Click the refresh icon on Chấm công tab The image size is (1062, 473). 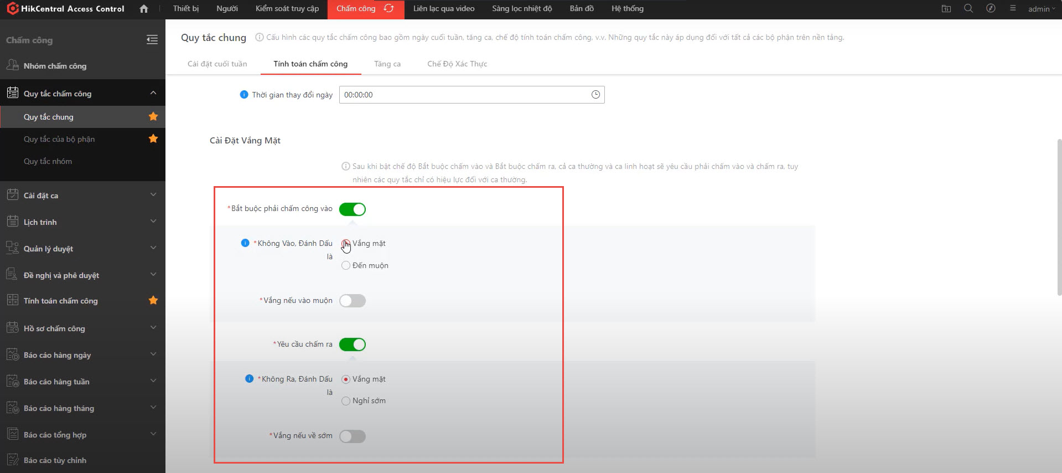[389, 9]
